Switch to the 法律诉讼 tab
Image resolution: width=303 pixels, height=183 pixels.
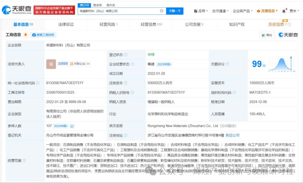pyautogui.click(x=66, y=24)
